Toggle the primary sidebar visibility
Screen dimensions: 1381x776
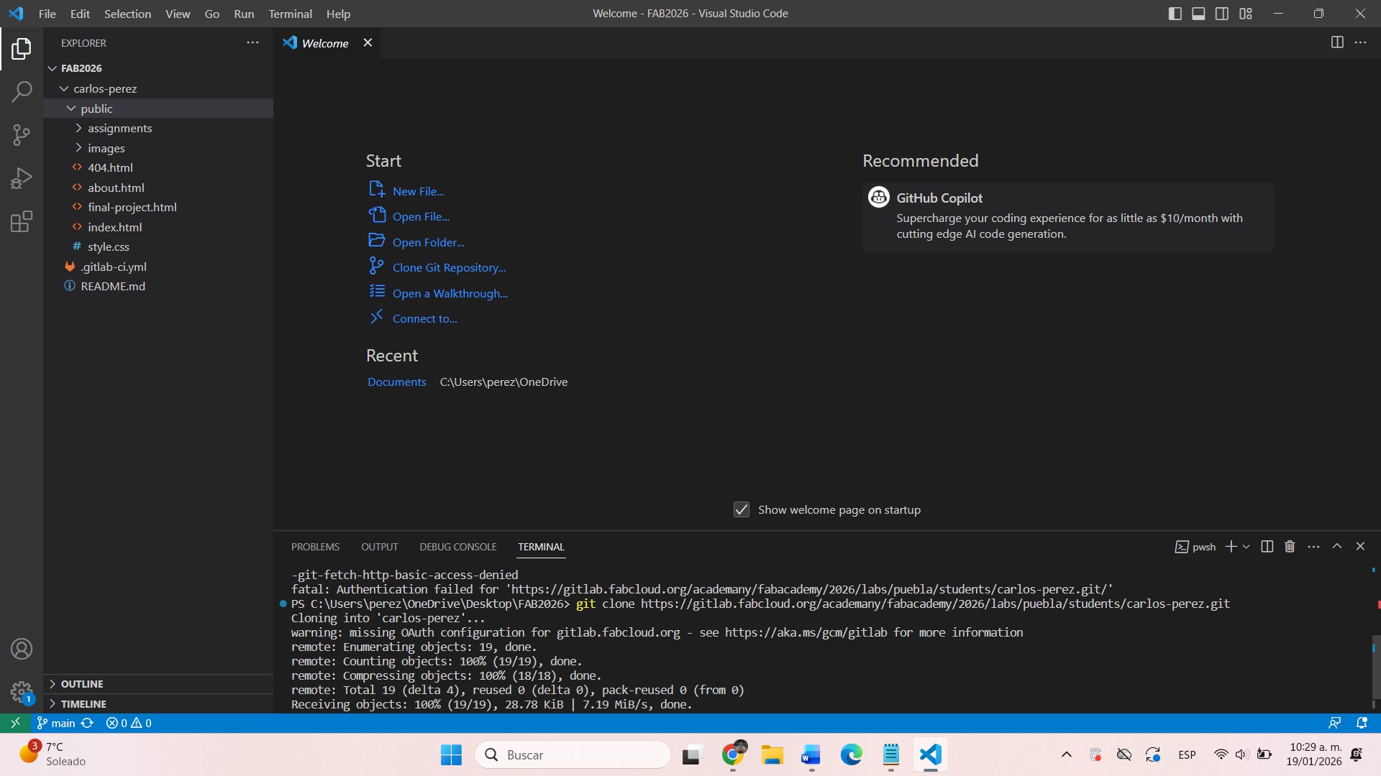(1175, 13)
